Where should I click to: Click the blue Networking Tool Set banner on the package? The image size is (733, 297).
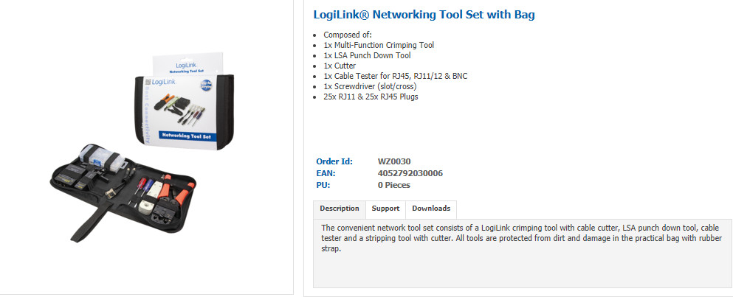pyautogui.click(x=186, y=136)
